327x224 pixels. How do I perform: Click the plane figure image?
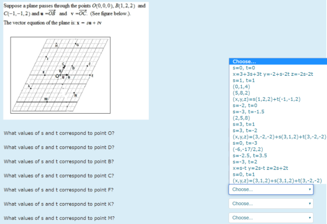61,75
